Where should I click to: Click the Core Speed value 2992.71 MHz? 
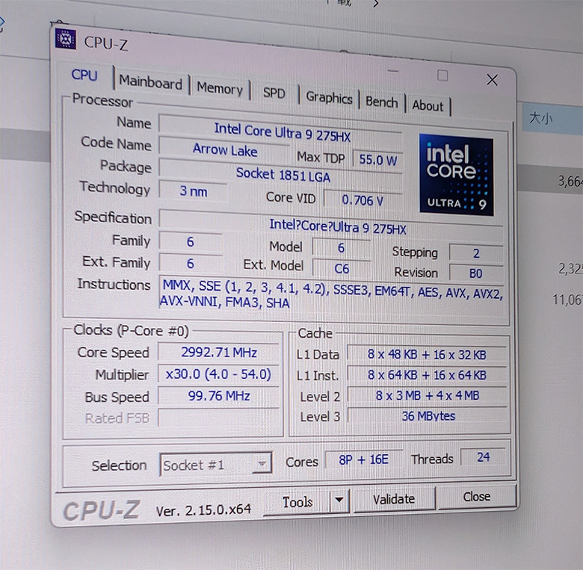click(x=218, y=353)
